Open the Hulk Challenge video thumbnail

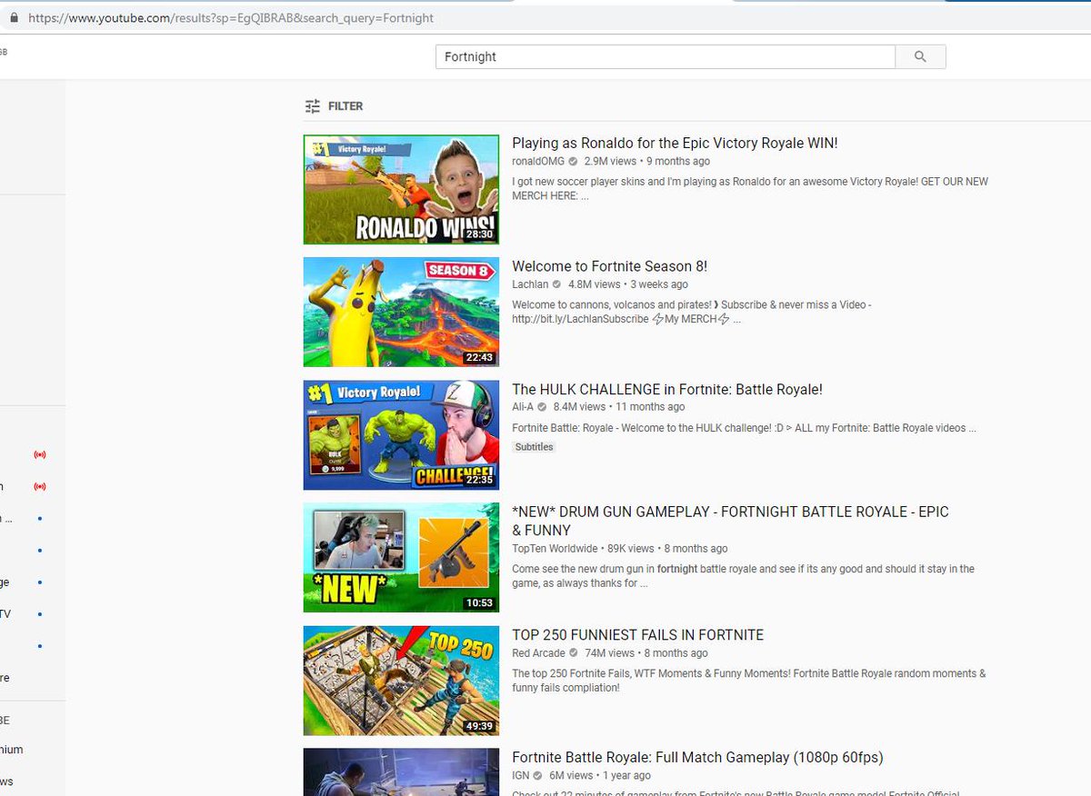401,434
